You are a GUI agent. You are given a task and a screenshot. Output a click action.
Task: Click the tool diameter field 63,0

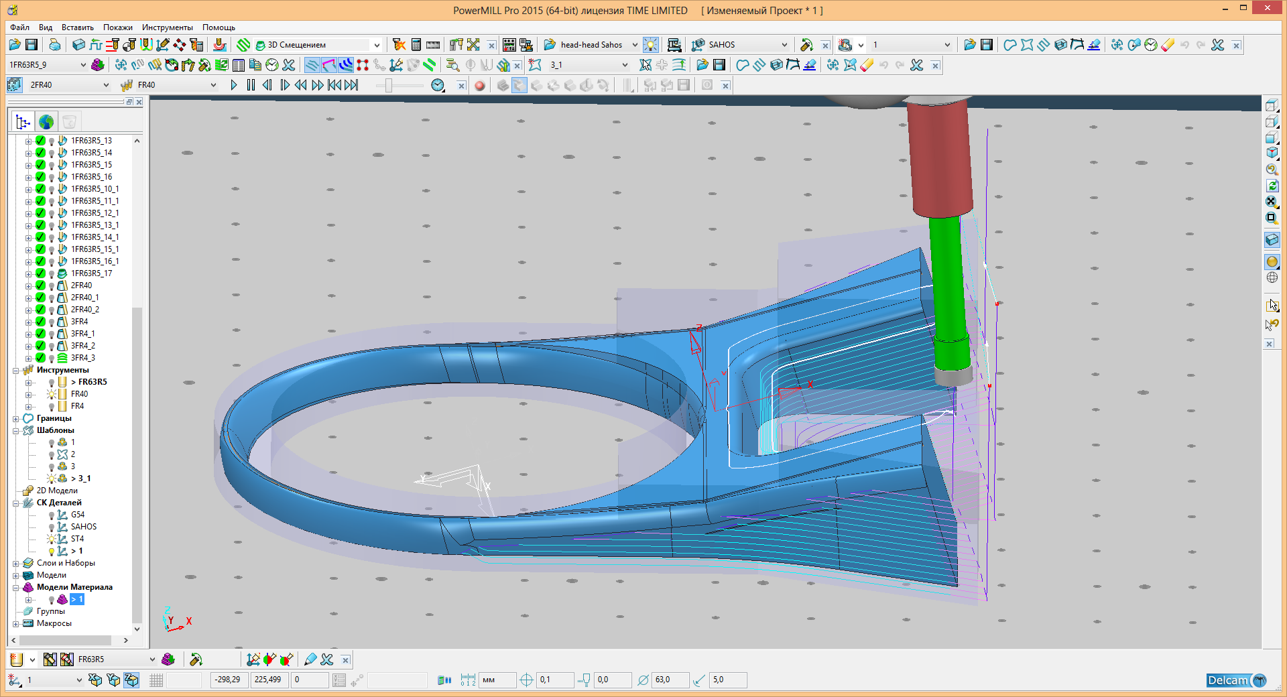click(x=670, y=680)
